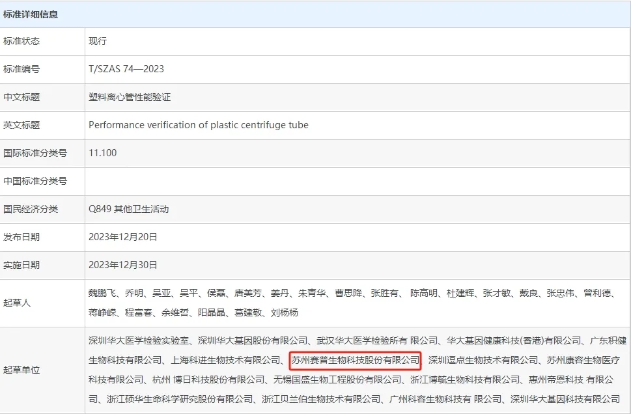The image size is (631, 414).
Task: Click the 现行 status value
Action: pyautogui.click(x=98, y=41)
